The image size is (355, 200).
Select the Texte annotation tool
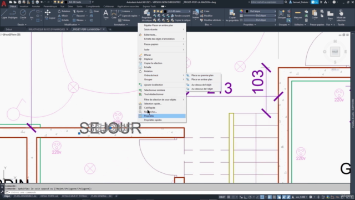coord(105,14)
